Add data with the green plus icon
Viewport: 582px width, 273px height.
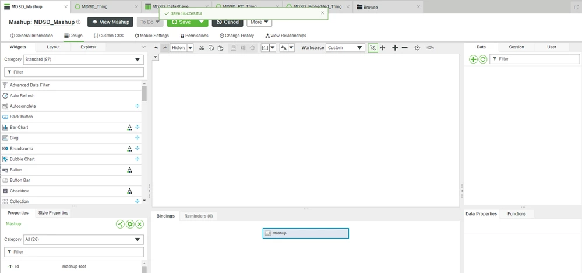pyautogui.click(x=473, y=59)
